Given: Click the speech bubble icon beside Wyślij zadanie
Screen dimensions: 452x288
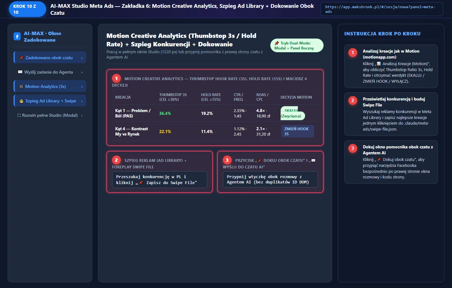Looking at the screenshot, I should (x=20, y=72).
